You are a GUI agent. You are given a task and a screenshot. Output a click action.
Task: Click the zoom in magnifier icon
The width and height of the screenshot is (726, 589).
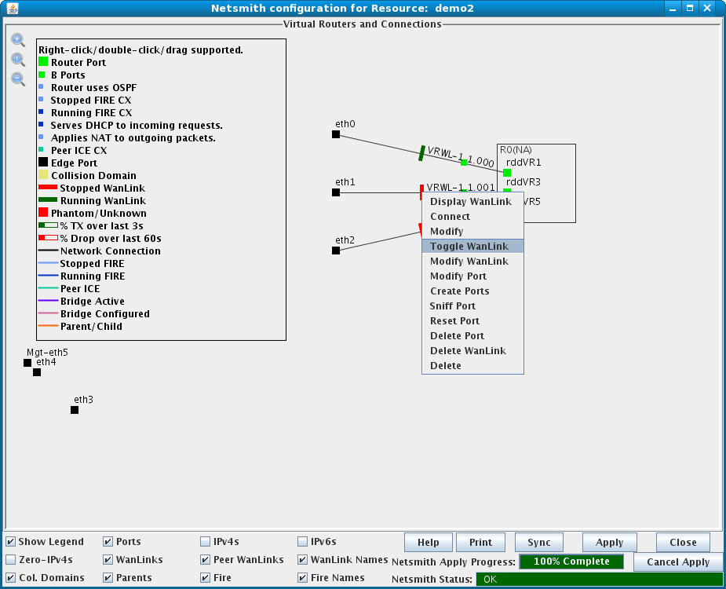18,40
